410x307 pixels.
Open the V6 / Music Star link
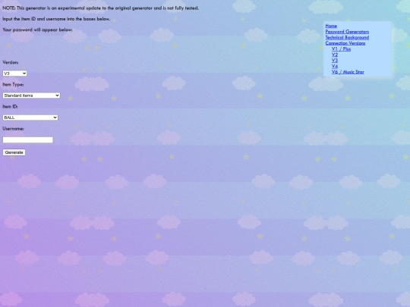(348, 72)
